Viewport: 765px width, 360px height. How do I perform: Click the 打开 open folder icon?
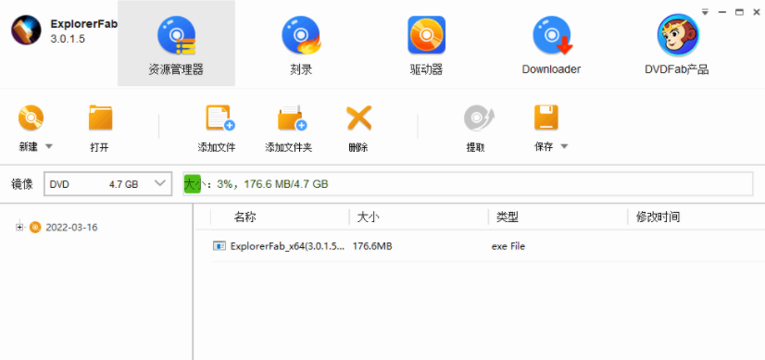100,118
